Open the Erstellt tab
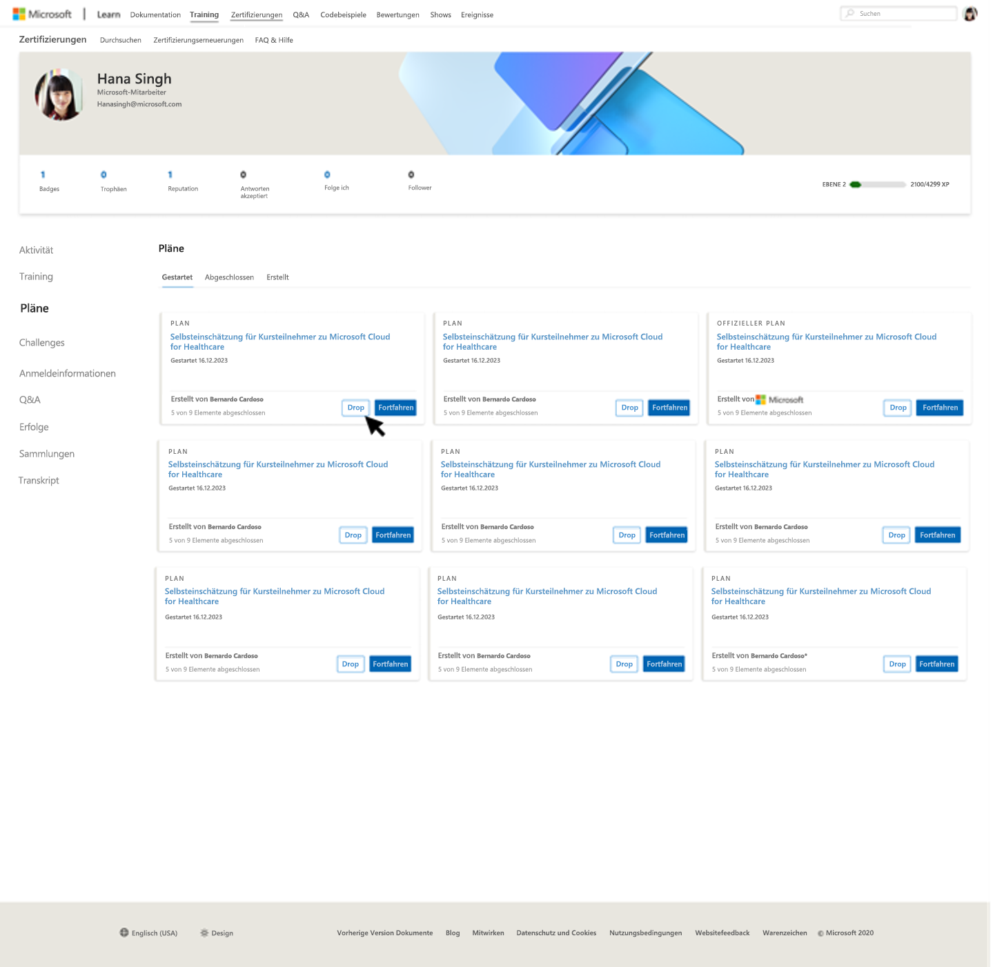The width and height of the screenshot is (1004, 967). click(x=277, y=277)
